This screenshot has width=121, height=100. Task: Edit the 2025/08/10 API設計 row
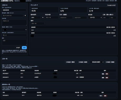[x=103, y=78]
